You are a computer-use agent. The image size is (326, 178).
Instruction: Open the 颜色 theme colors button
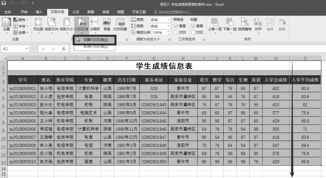pos(20,20)
